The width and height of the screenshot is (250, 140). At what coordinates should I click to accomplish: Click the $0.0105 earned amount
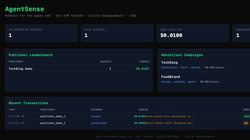pos(143,69)
